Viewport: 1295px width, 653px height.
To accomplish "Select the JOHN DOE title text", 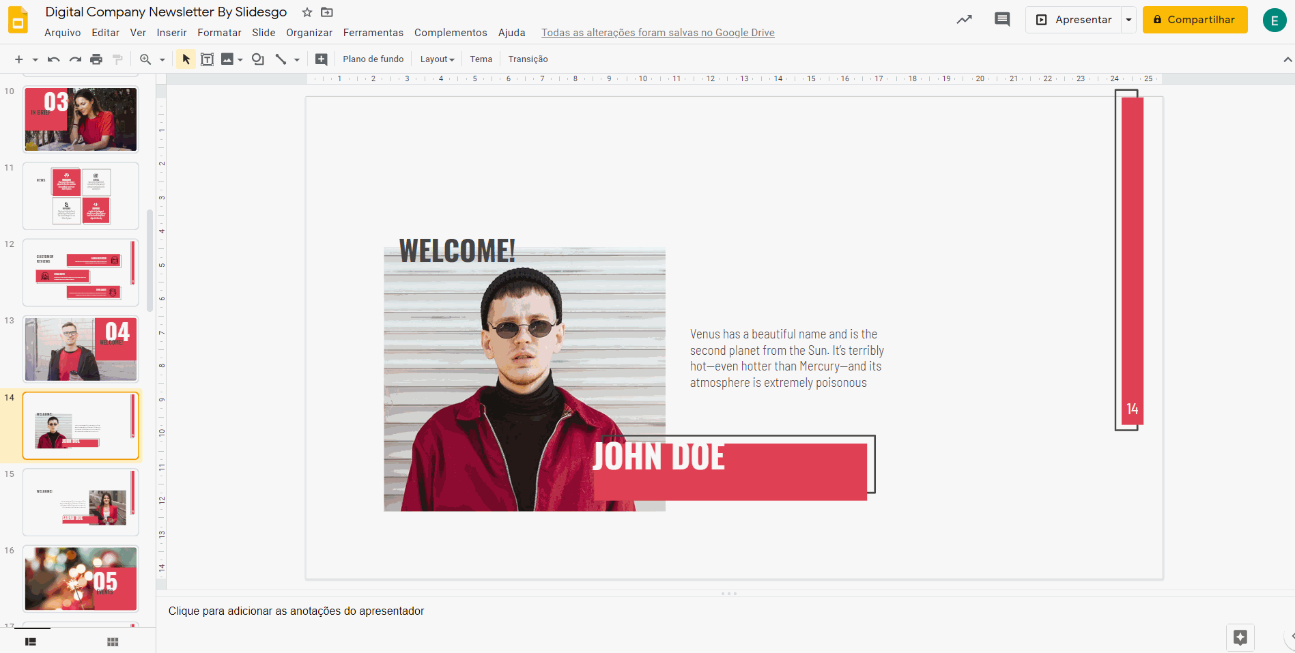I will click(658, 456).
